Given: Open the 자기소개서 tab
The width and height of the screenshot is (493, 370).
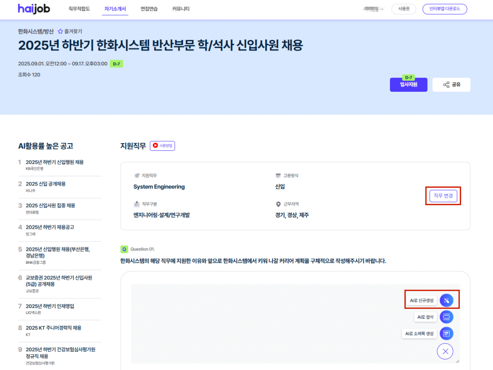Looking at the screenshot, I should [115, 9].
